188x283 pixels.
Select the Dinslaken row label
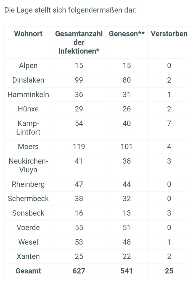[x=28, y=80]
